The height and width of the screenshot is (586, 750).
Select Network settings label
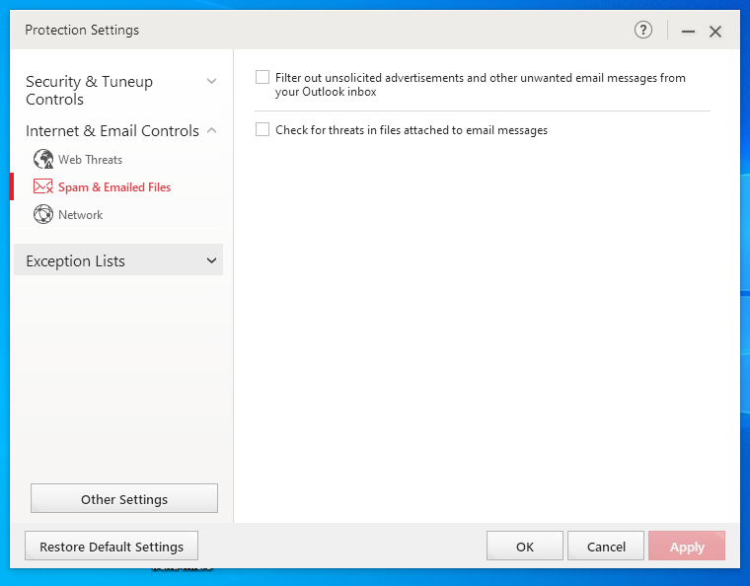(x=81, y=214)
